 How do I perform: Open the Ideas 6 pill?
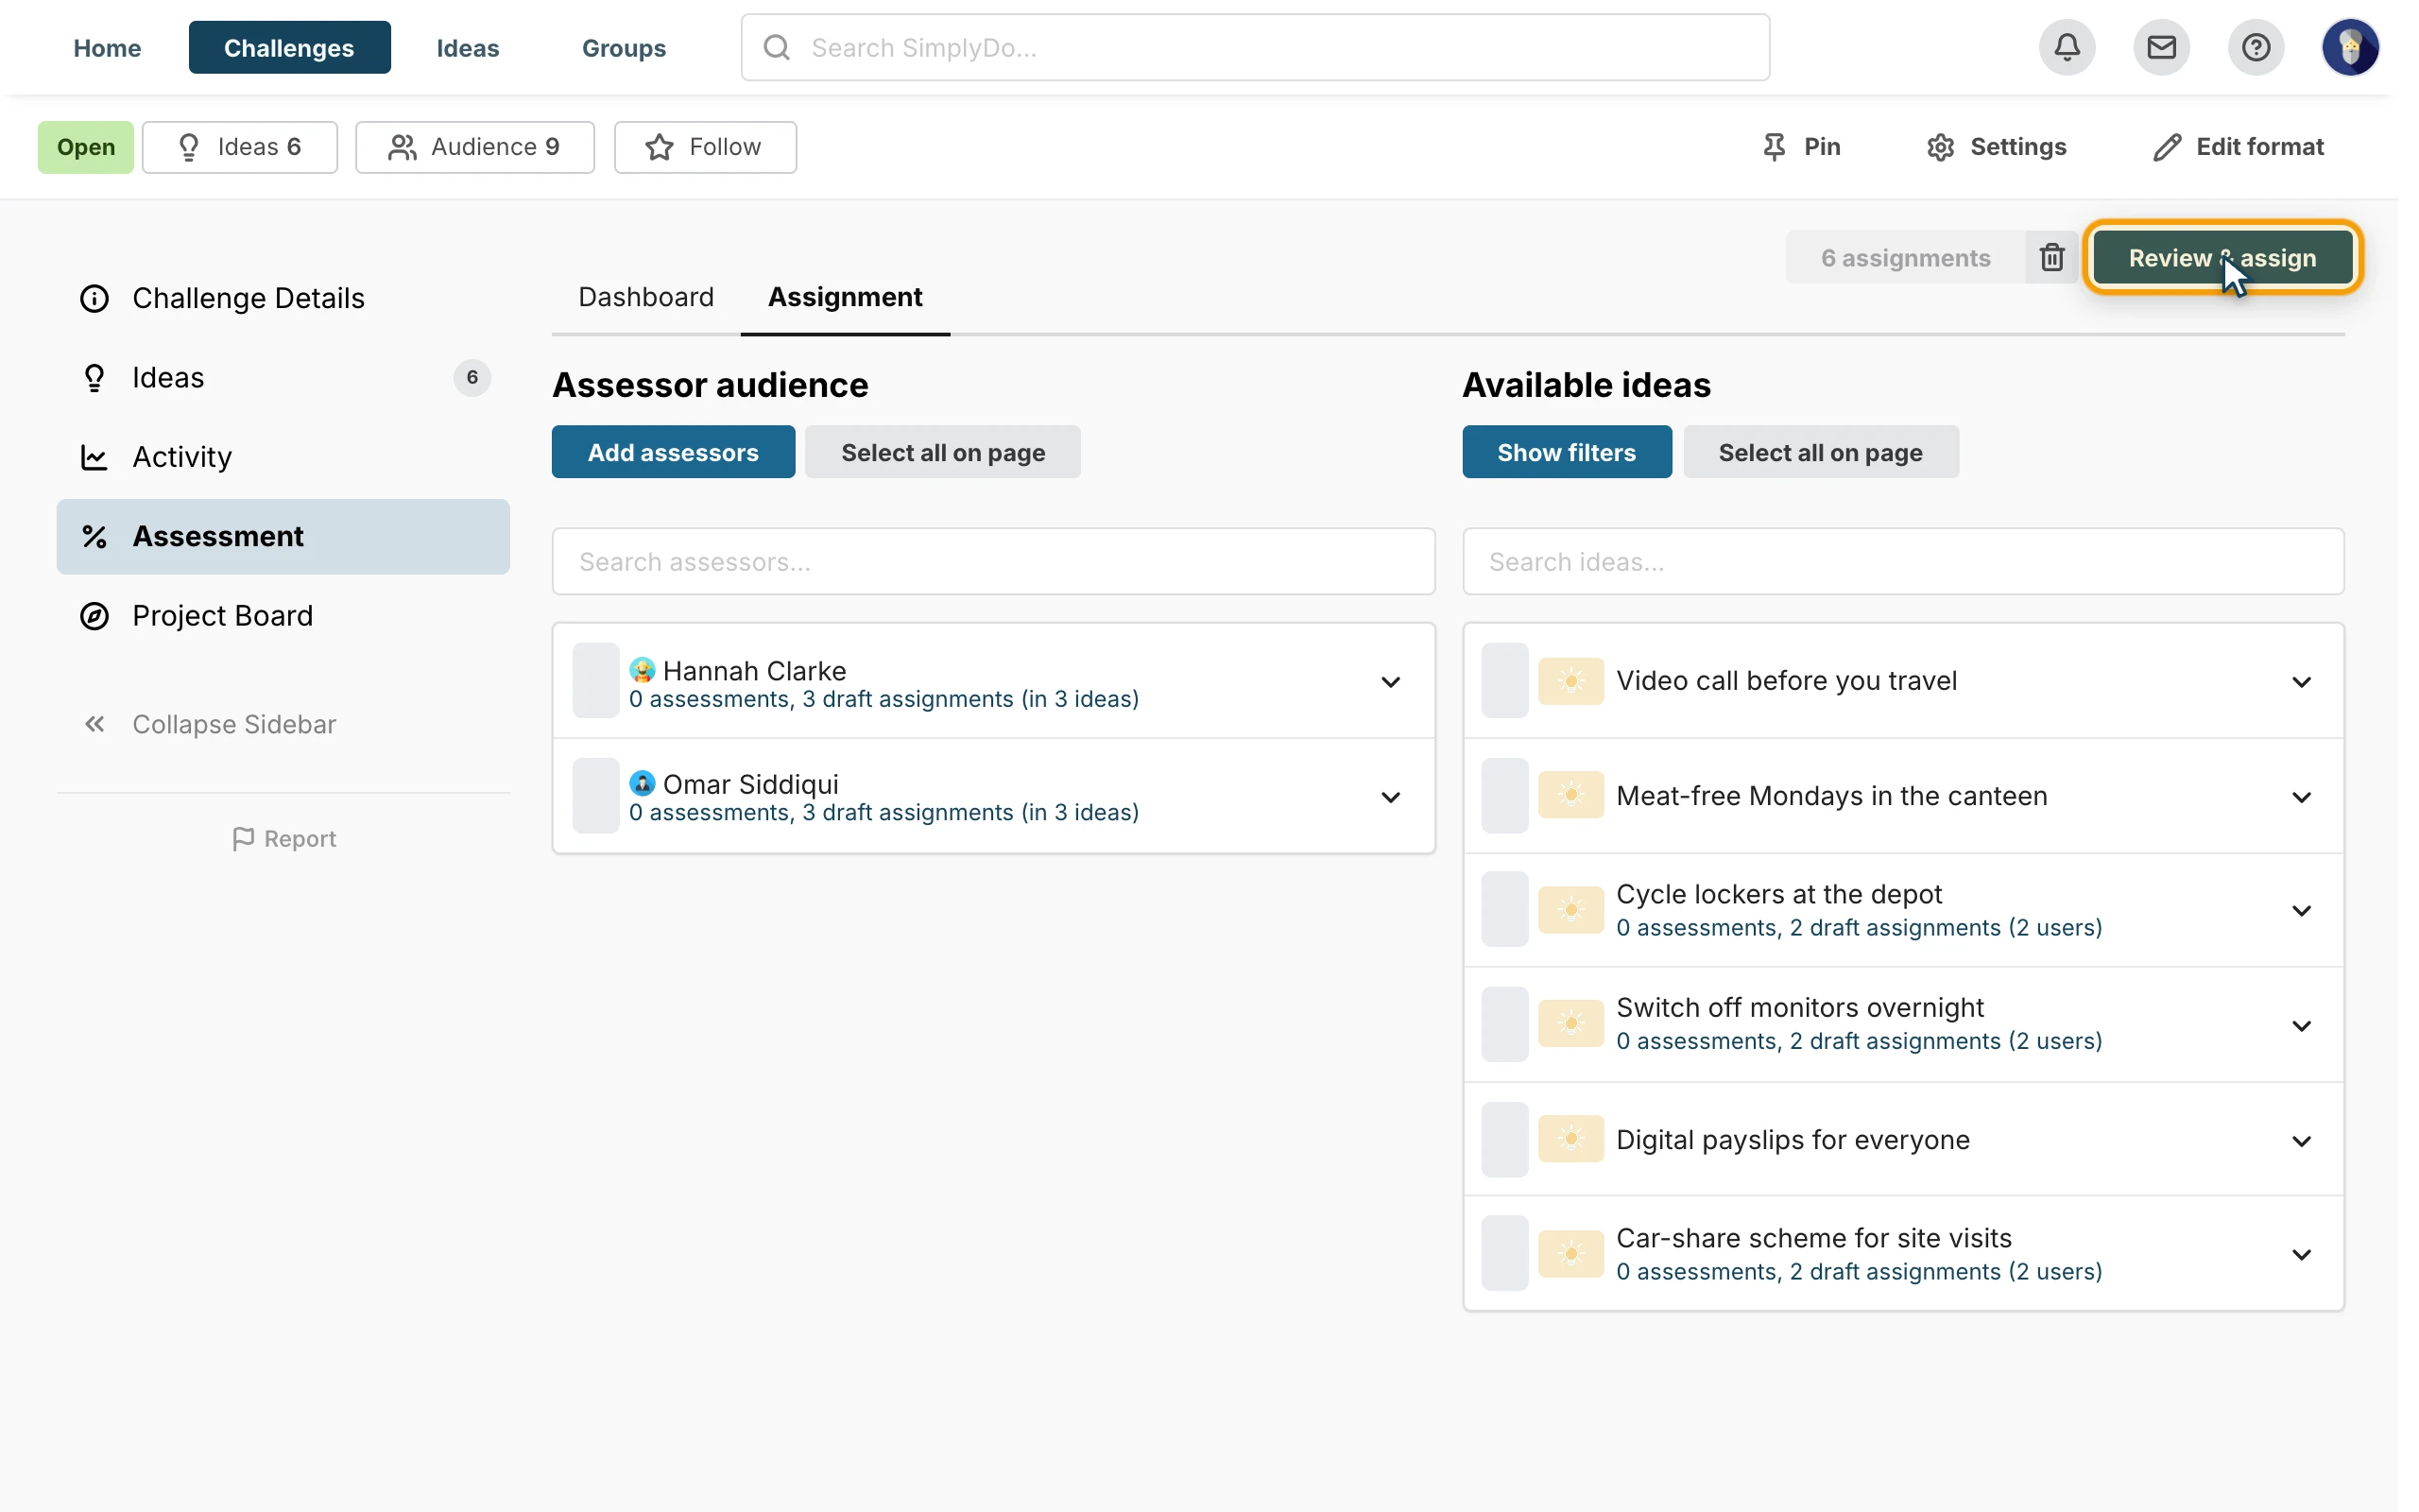click(x=240, y=147)
